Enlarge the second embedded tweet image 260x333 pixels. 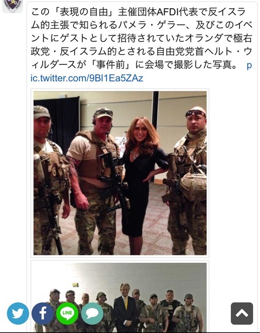point(120,297)
